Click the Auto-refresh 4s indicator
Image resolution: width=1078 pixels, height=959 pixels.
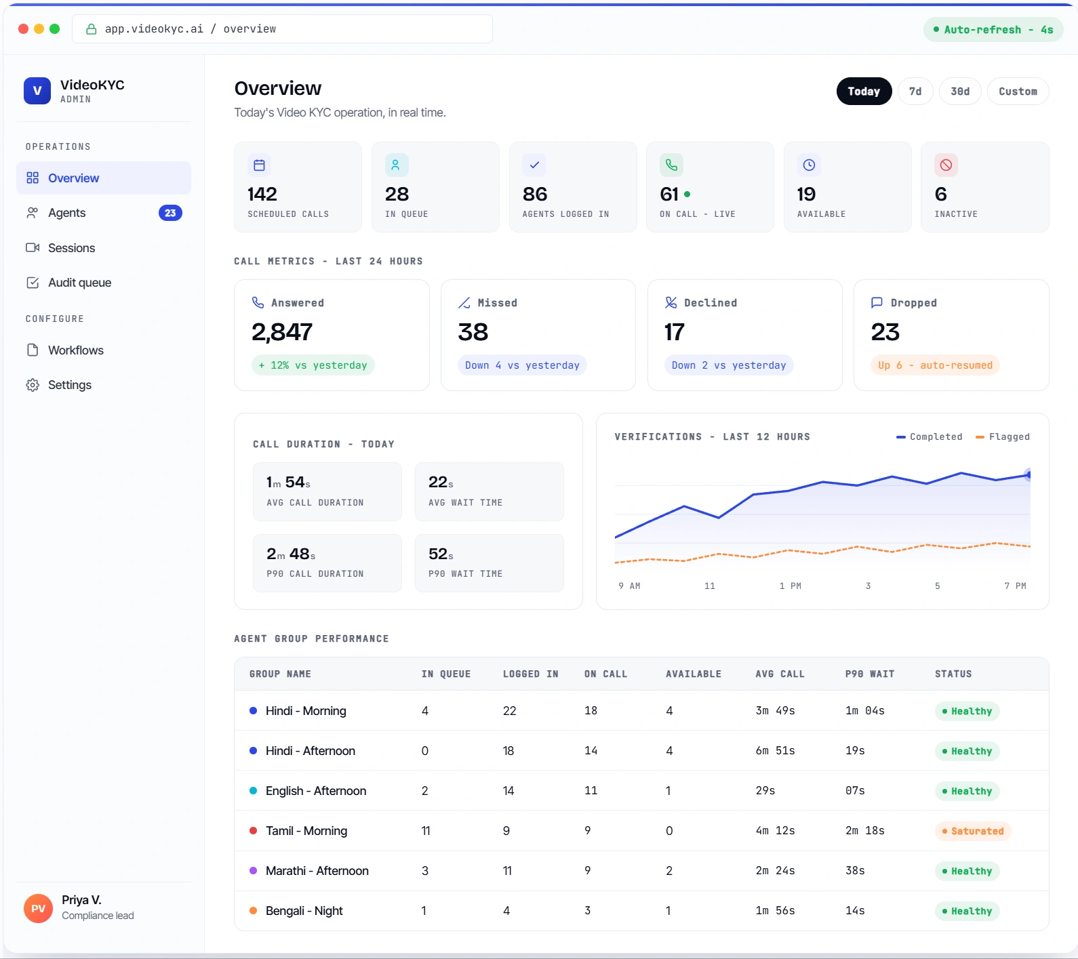pyautogui.click(x=993, y=30)
